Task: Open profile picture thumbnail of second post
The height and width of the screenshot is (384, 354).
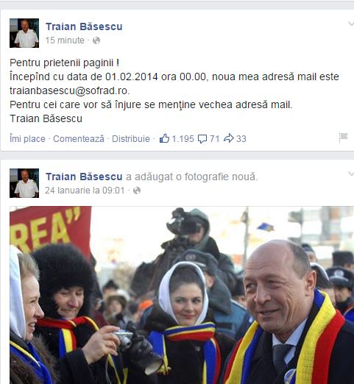Action: tap(24, 183)
